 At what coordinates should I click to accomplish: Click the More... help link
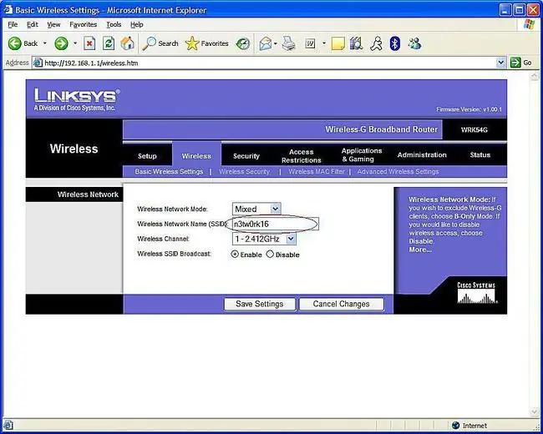coord(420,250)
